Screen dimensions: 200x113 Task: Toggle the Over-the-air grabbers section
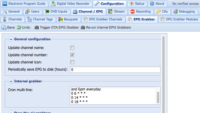tap(11, 112)
